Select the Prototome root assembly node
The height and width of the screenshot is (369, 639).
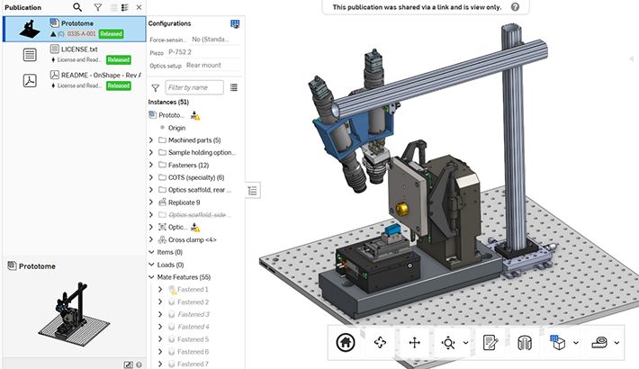click(172, 115)
